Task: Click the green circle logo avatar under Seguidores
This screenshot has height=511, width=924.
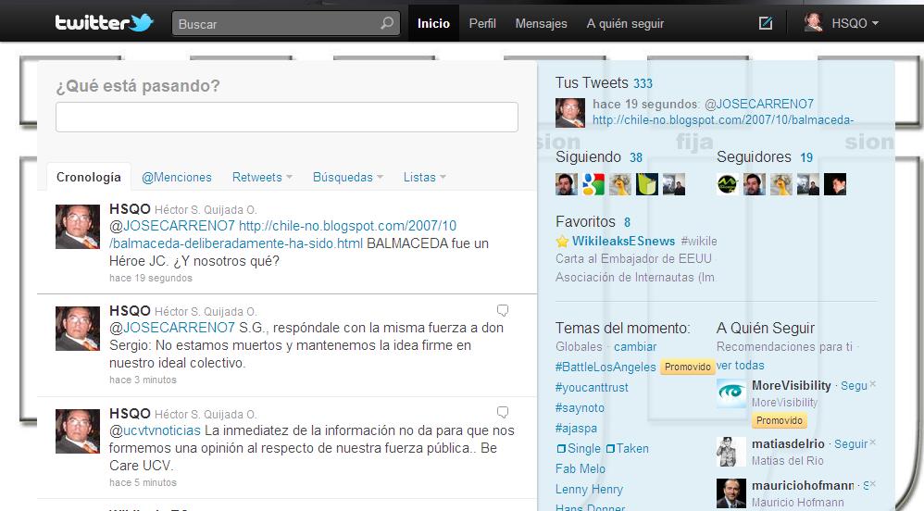Action: 728,184
